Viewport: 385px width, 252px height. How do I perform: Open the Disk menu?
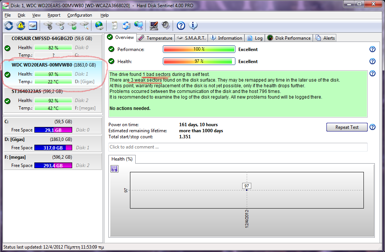(22, 15)
